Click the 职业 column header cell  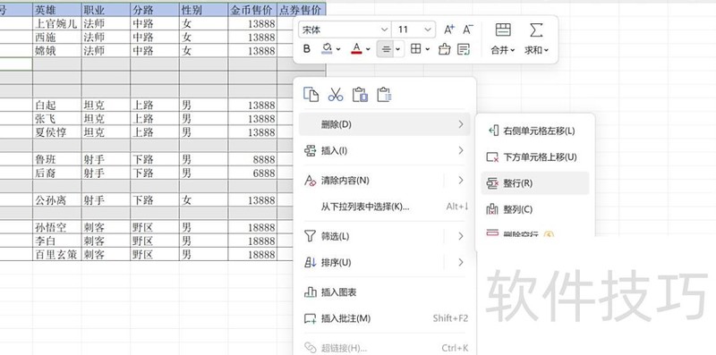pyautogui.click(x=106, y=10)
